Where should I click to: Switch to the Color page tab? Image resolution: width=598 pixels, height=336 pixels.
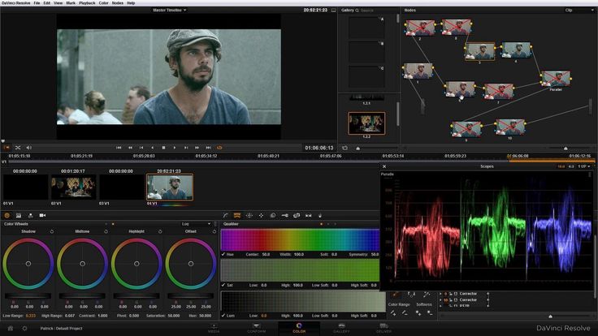point(298,327)
